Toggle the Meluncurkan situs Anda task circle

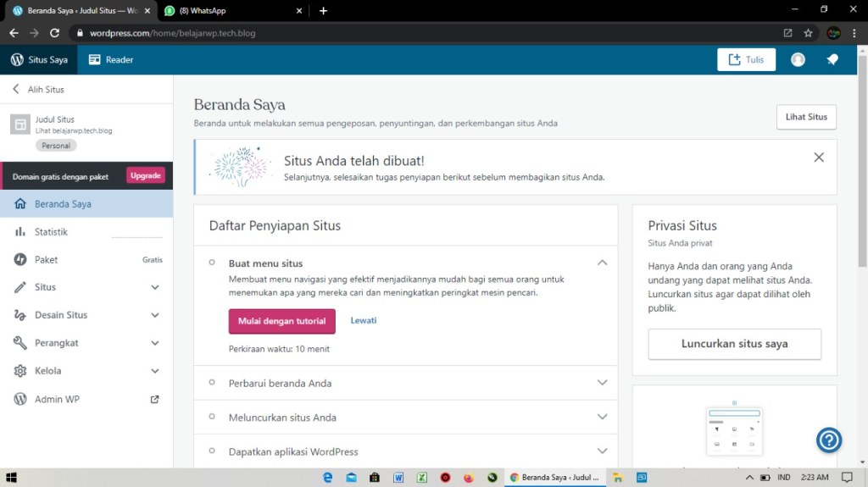point(212,418)
